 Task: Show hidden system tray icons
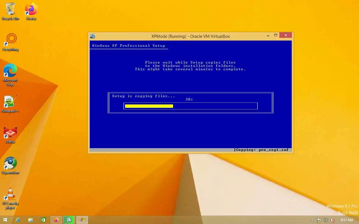coord(313,220)
